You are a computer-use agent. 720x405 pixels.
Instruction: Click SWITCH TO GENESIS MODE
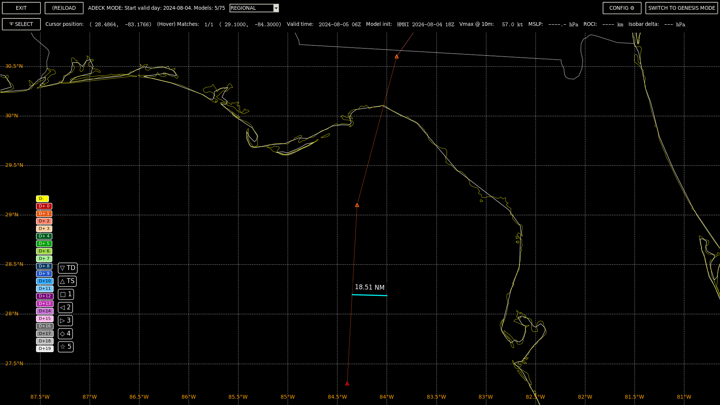tap(681, 8)
